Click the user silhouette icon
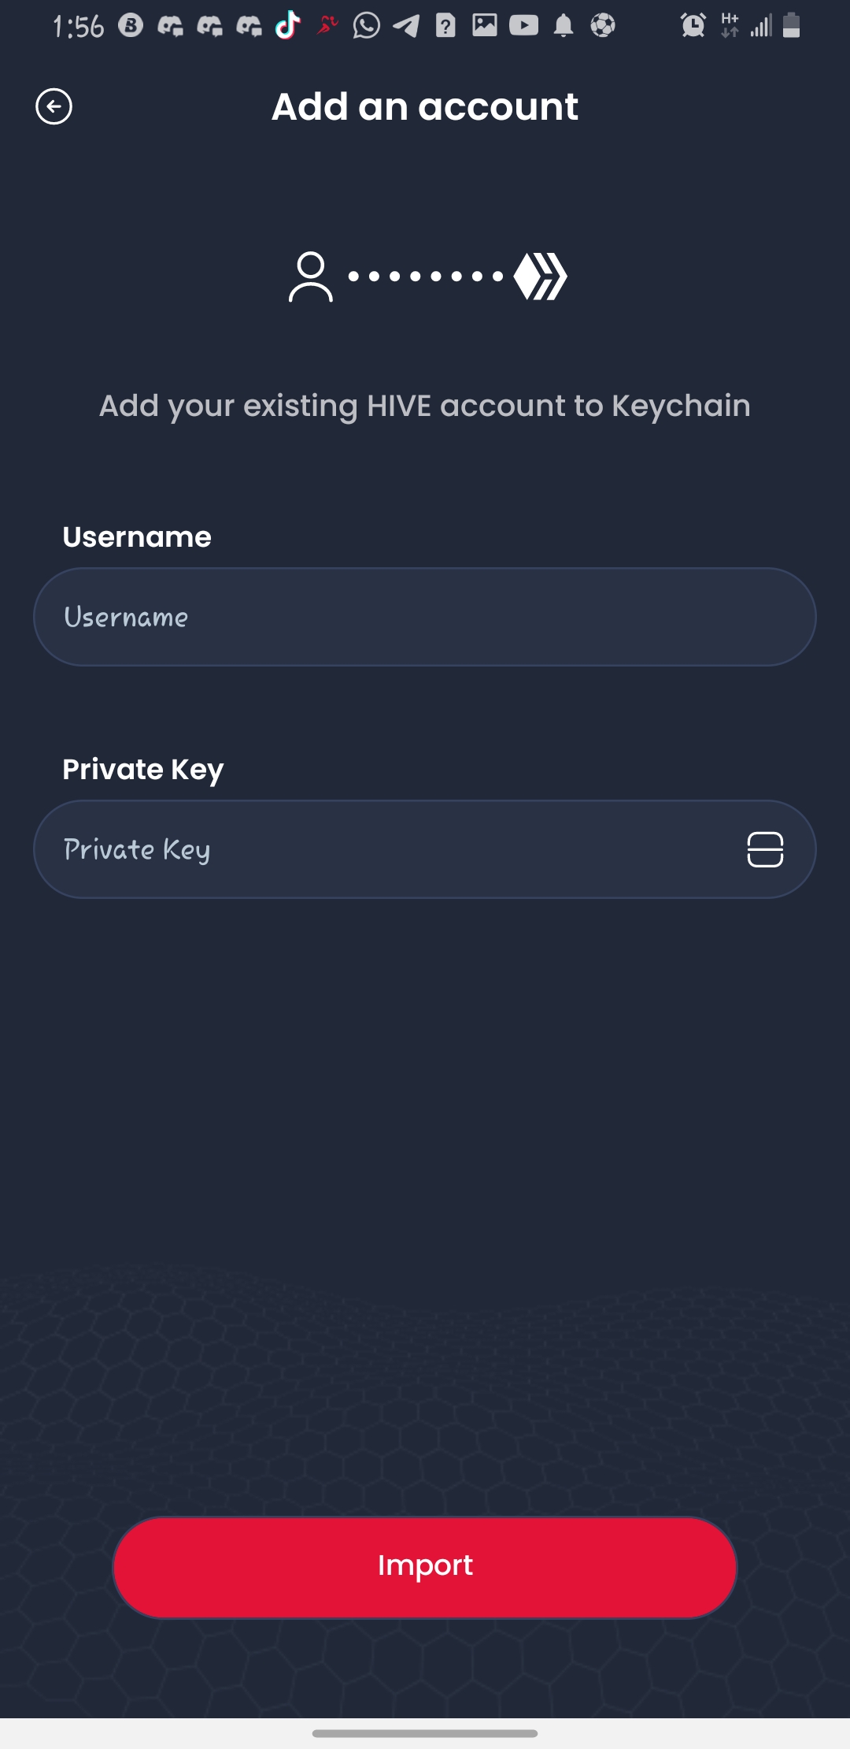This screenshot has height=1749, width=850. click(310, 277)
